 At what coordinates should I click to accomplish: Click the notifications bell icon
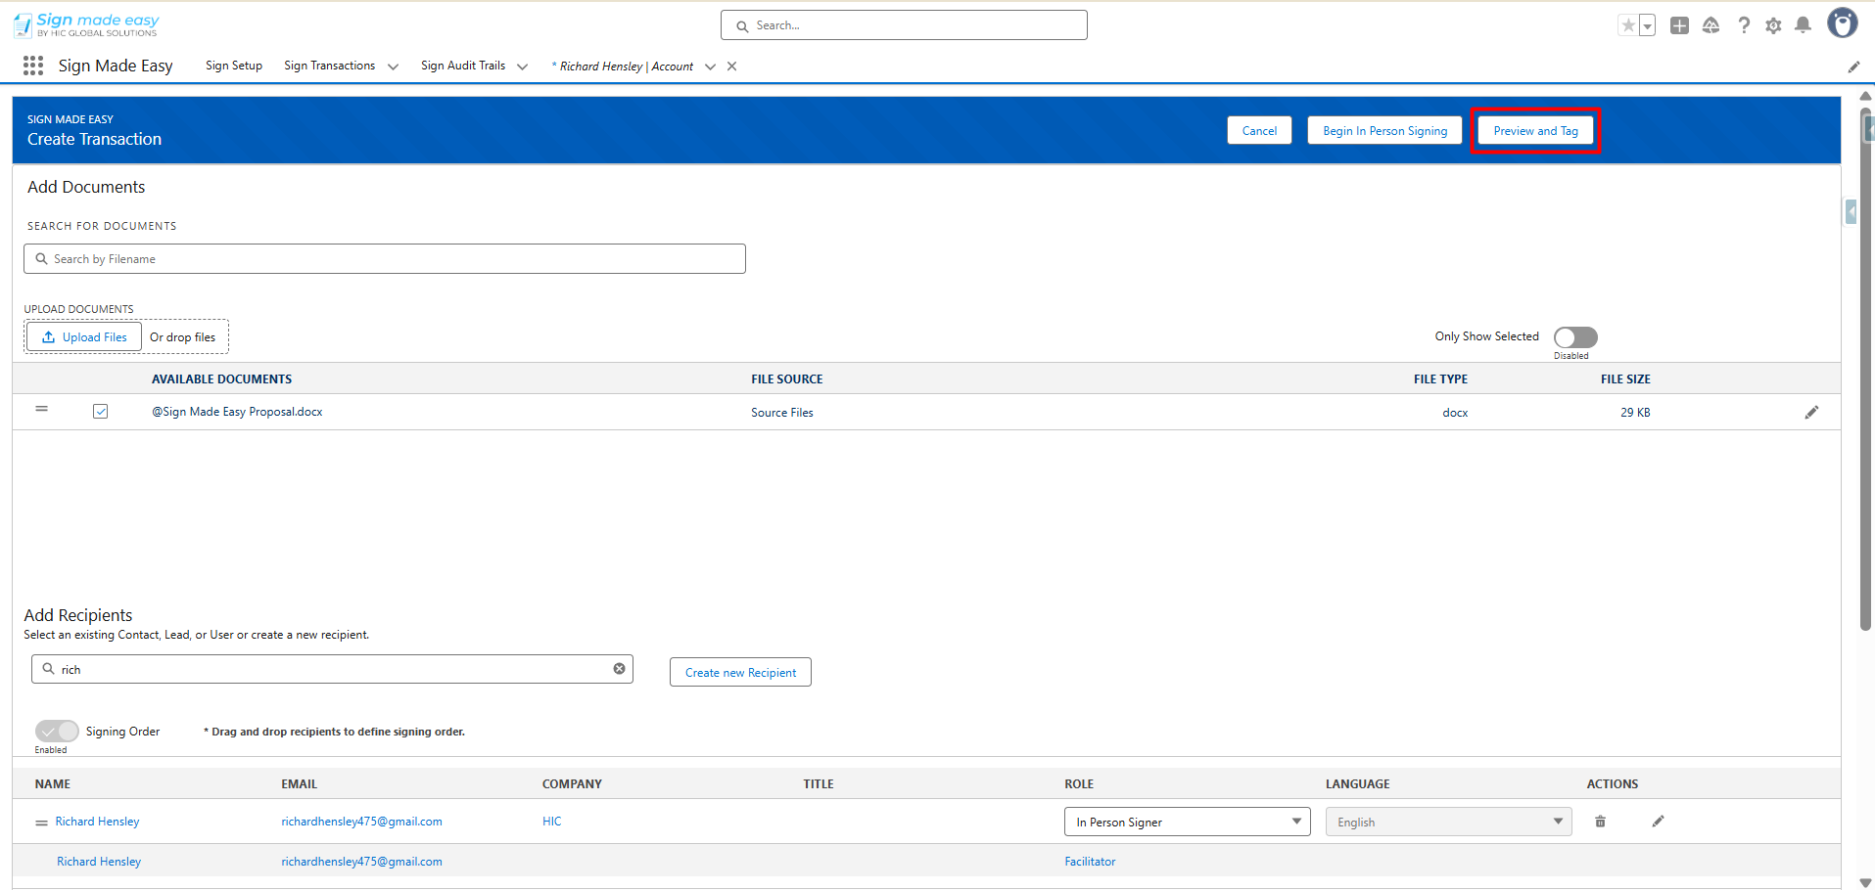click(1803, 25)
